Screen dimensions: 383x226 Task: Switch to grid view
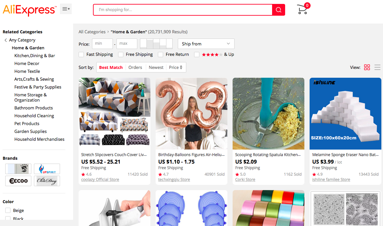click(367, 67)
